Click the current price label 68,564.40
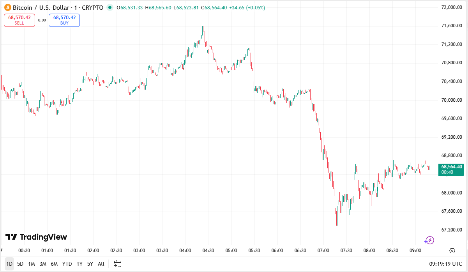The image size is (468, 272). (452, 167)
